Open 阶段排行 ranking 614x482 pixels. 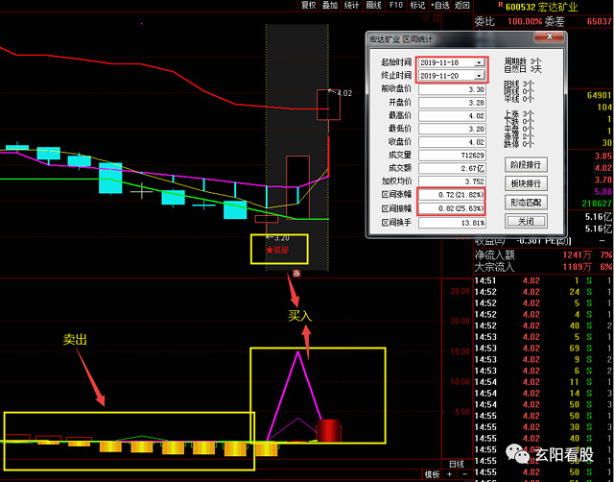click(x=526, y=164)
